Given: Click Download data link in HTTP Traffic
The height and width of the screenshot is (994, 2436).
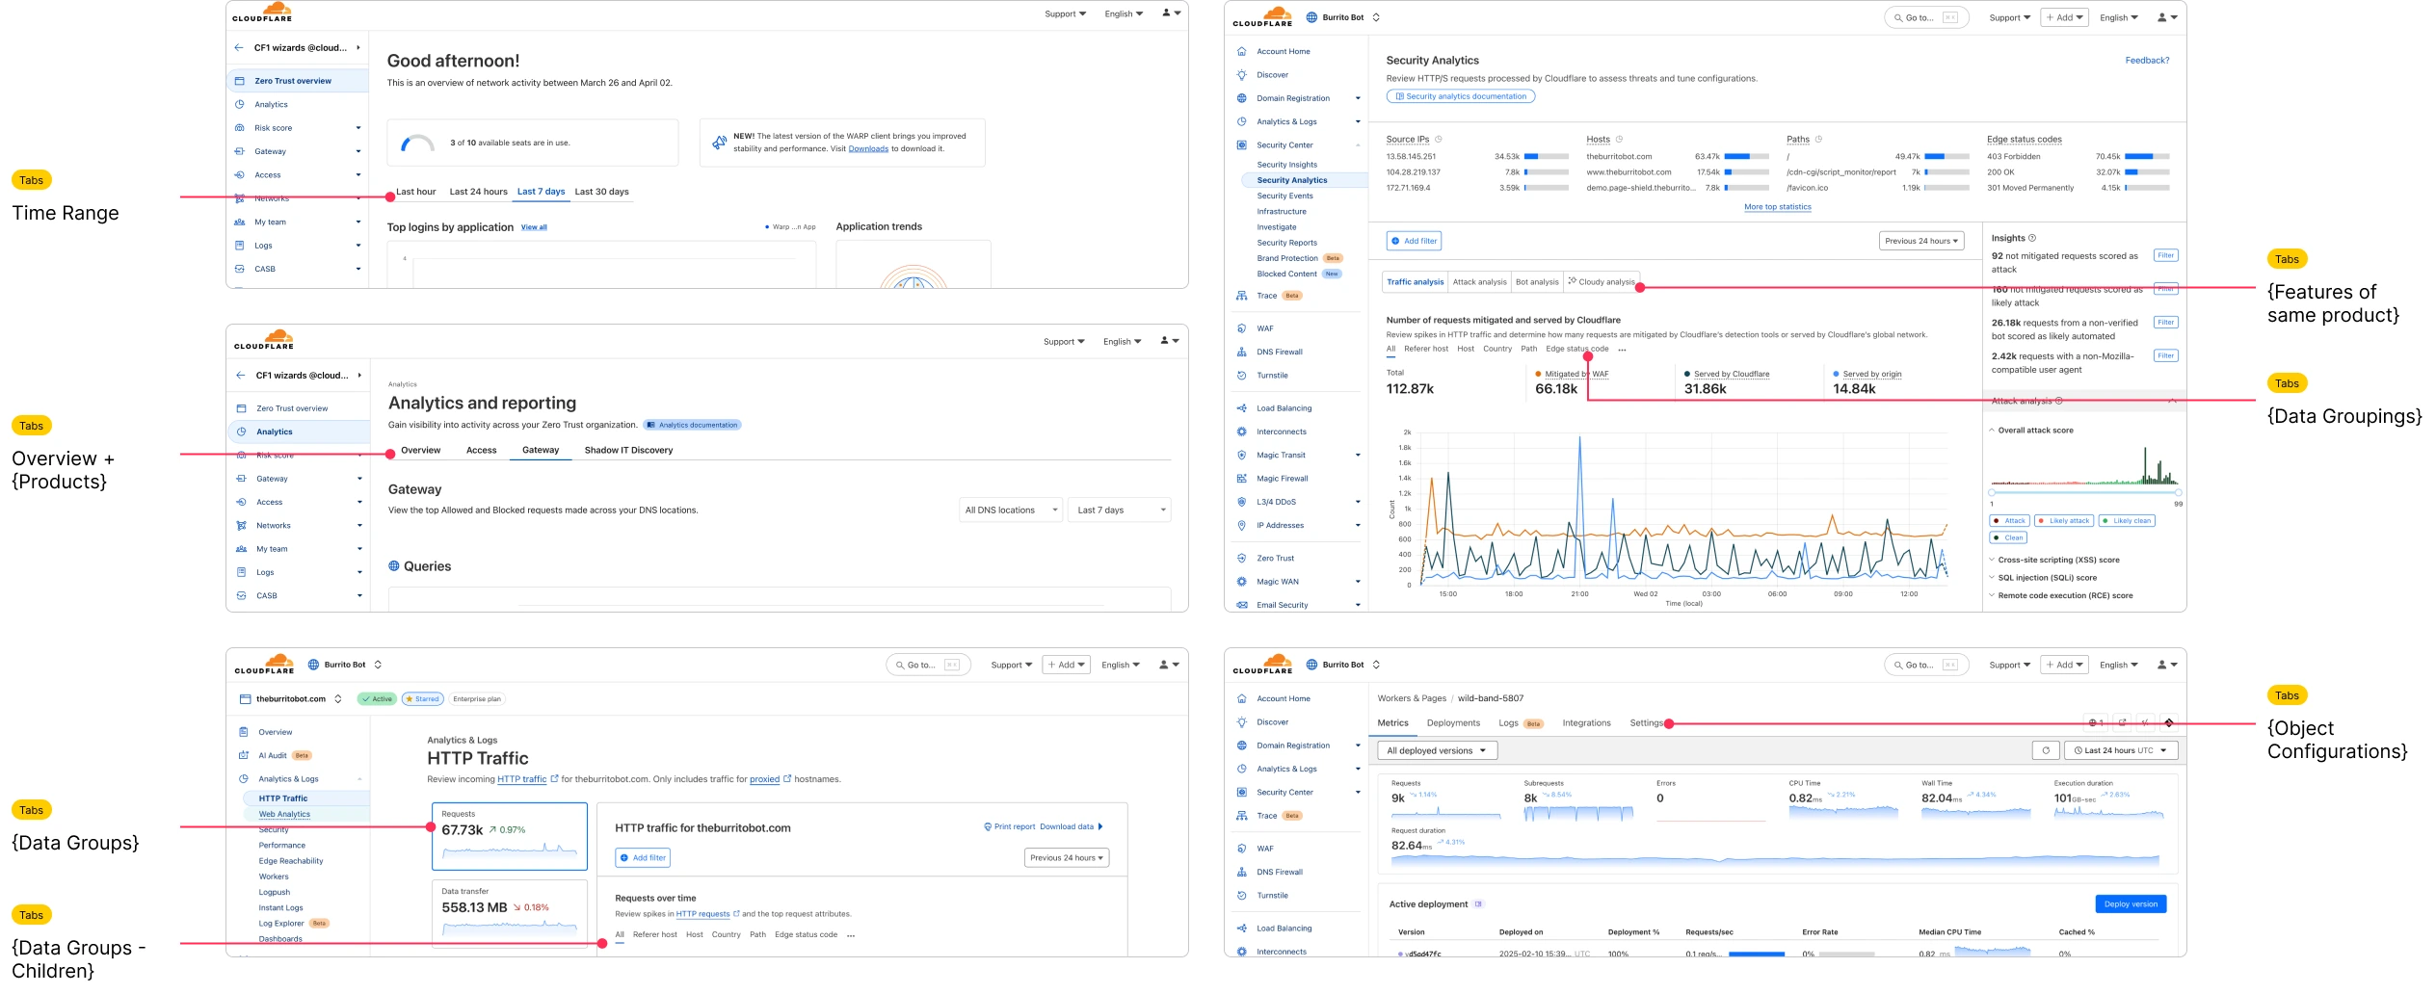Looking at the screenshot, I should click(1071, 827).
